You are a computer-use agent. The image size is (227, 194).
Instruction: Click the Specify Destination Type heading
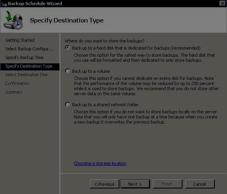(67, 20)
